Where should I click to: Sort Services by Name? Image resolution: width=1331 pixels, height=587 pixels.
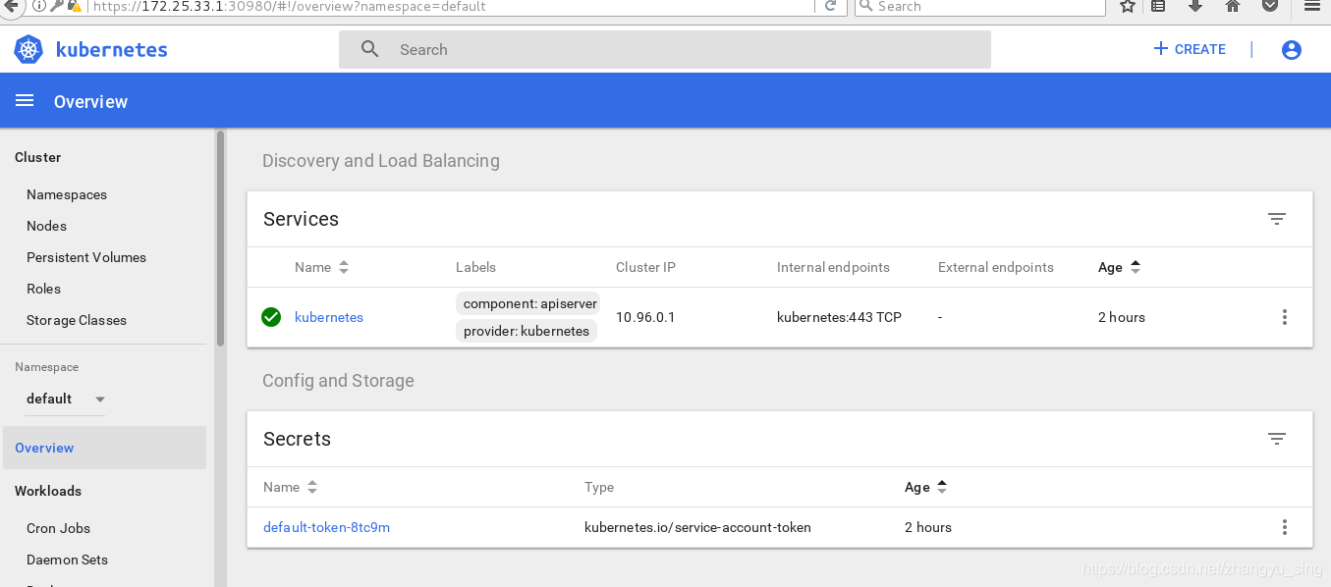point(321,267)
